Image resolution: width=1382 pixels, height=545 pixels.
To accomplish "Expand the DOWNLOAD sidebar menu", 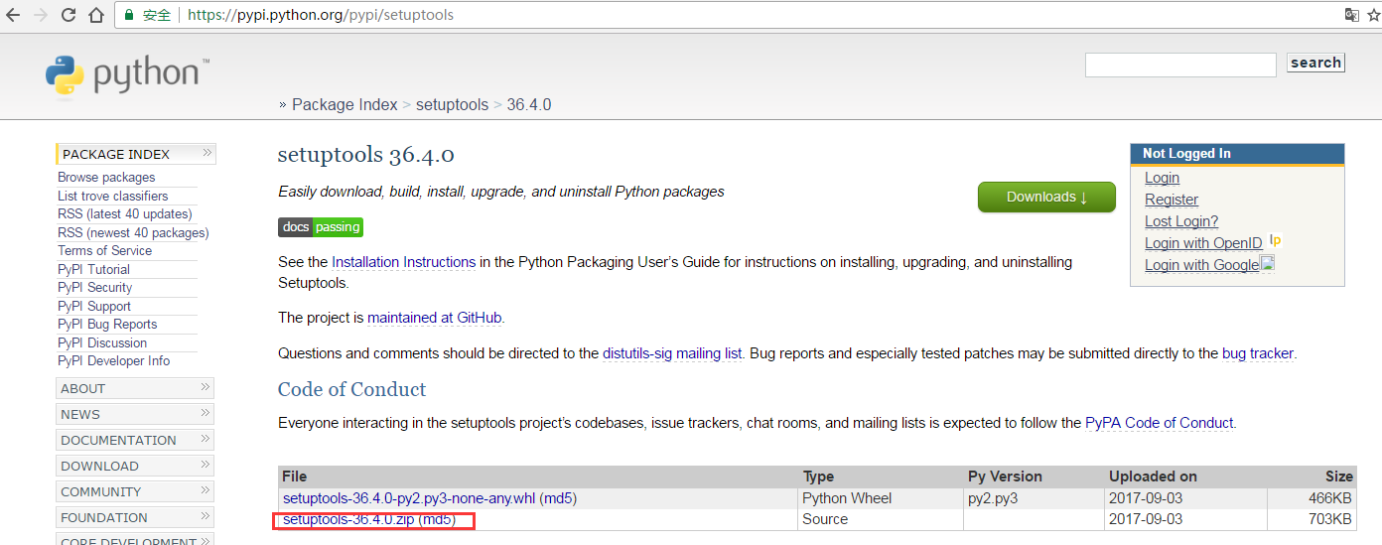I will pos(135,466).
